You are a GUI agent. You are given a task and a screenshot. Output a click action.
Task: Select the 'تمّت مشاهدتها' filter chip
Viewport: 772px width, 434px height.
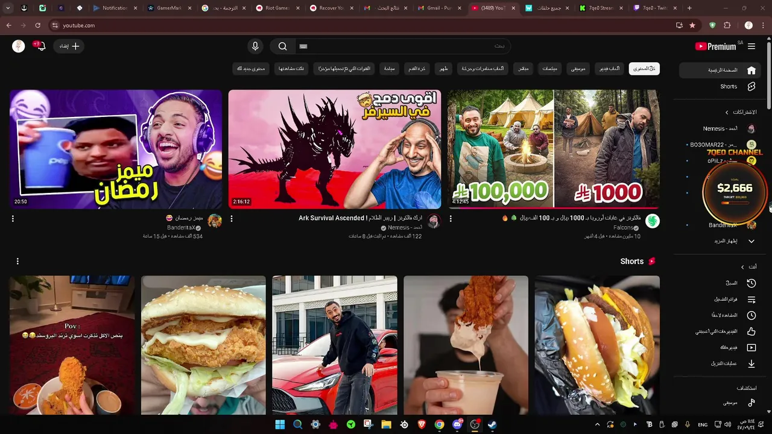[292, 69]
